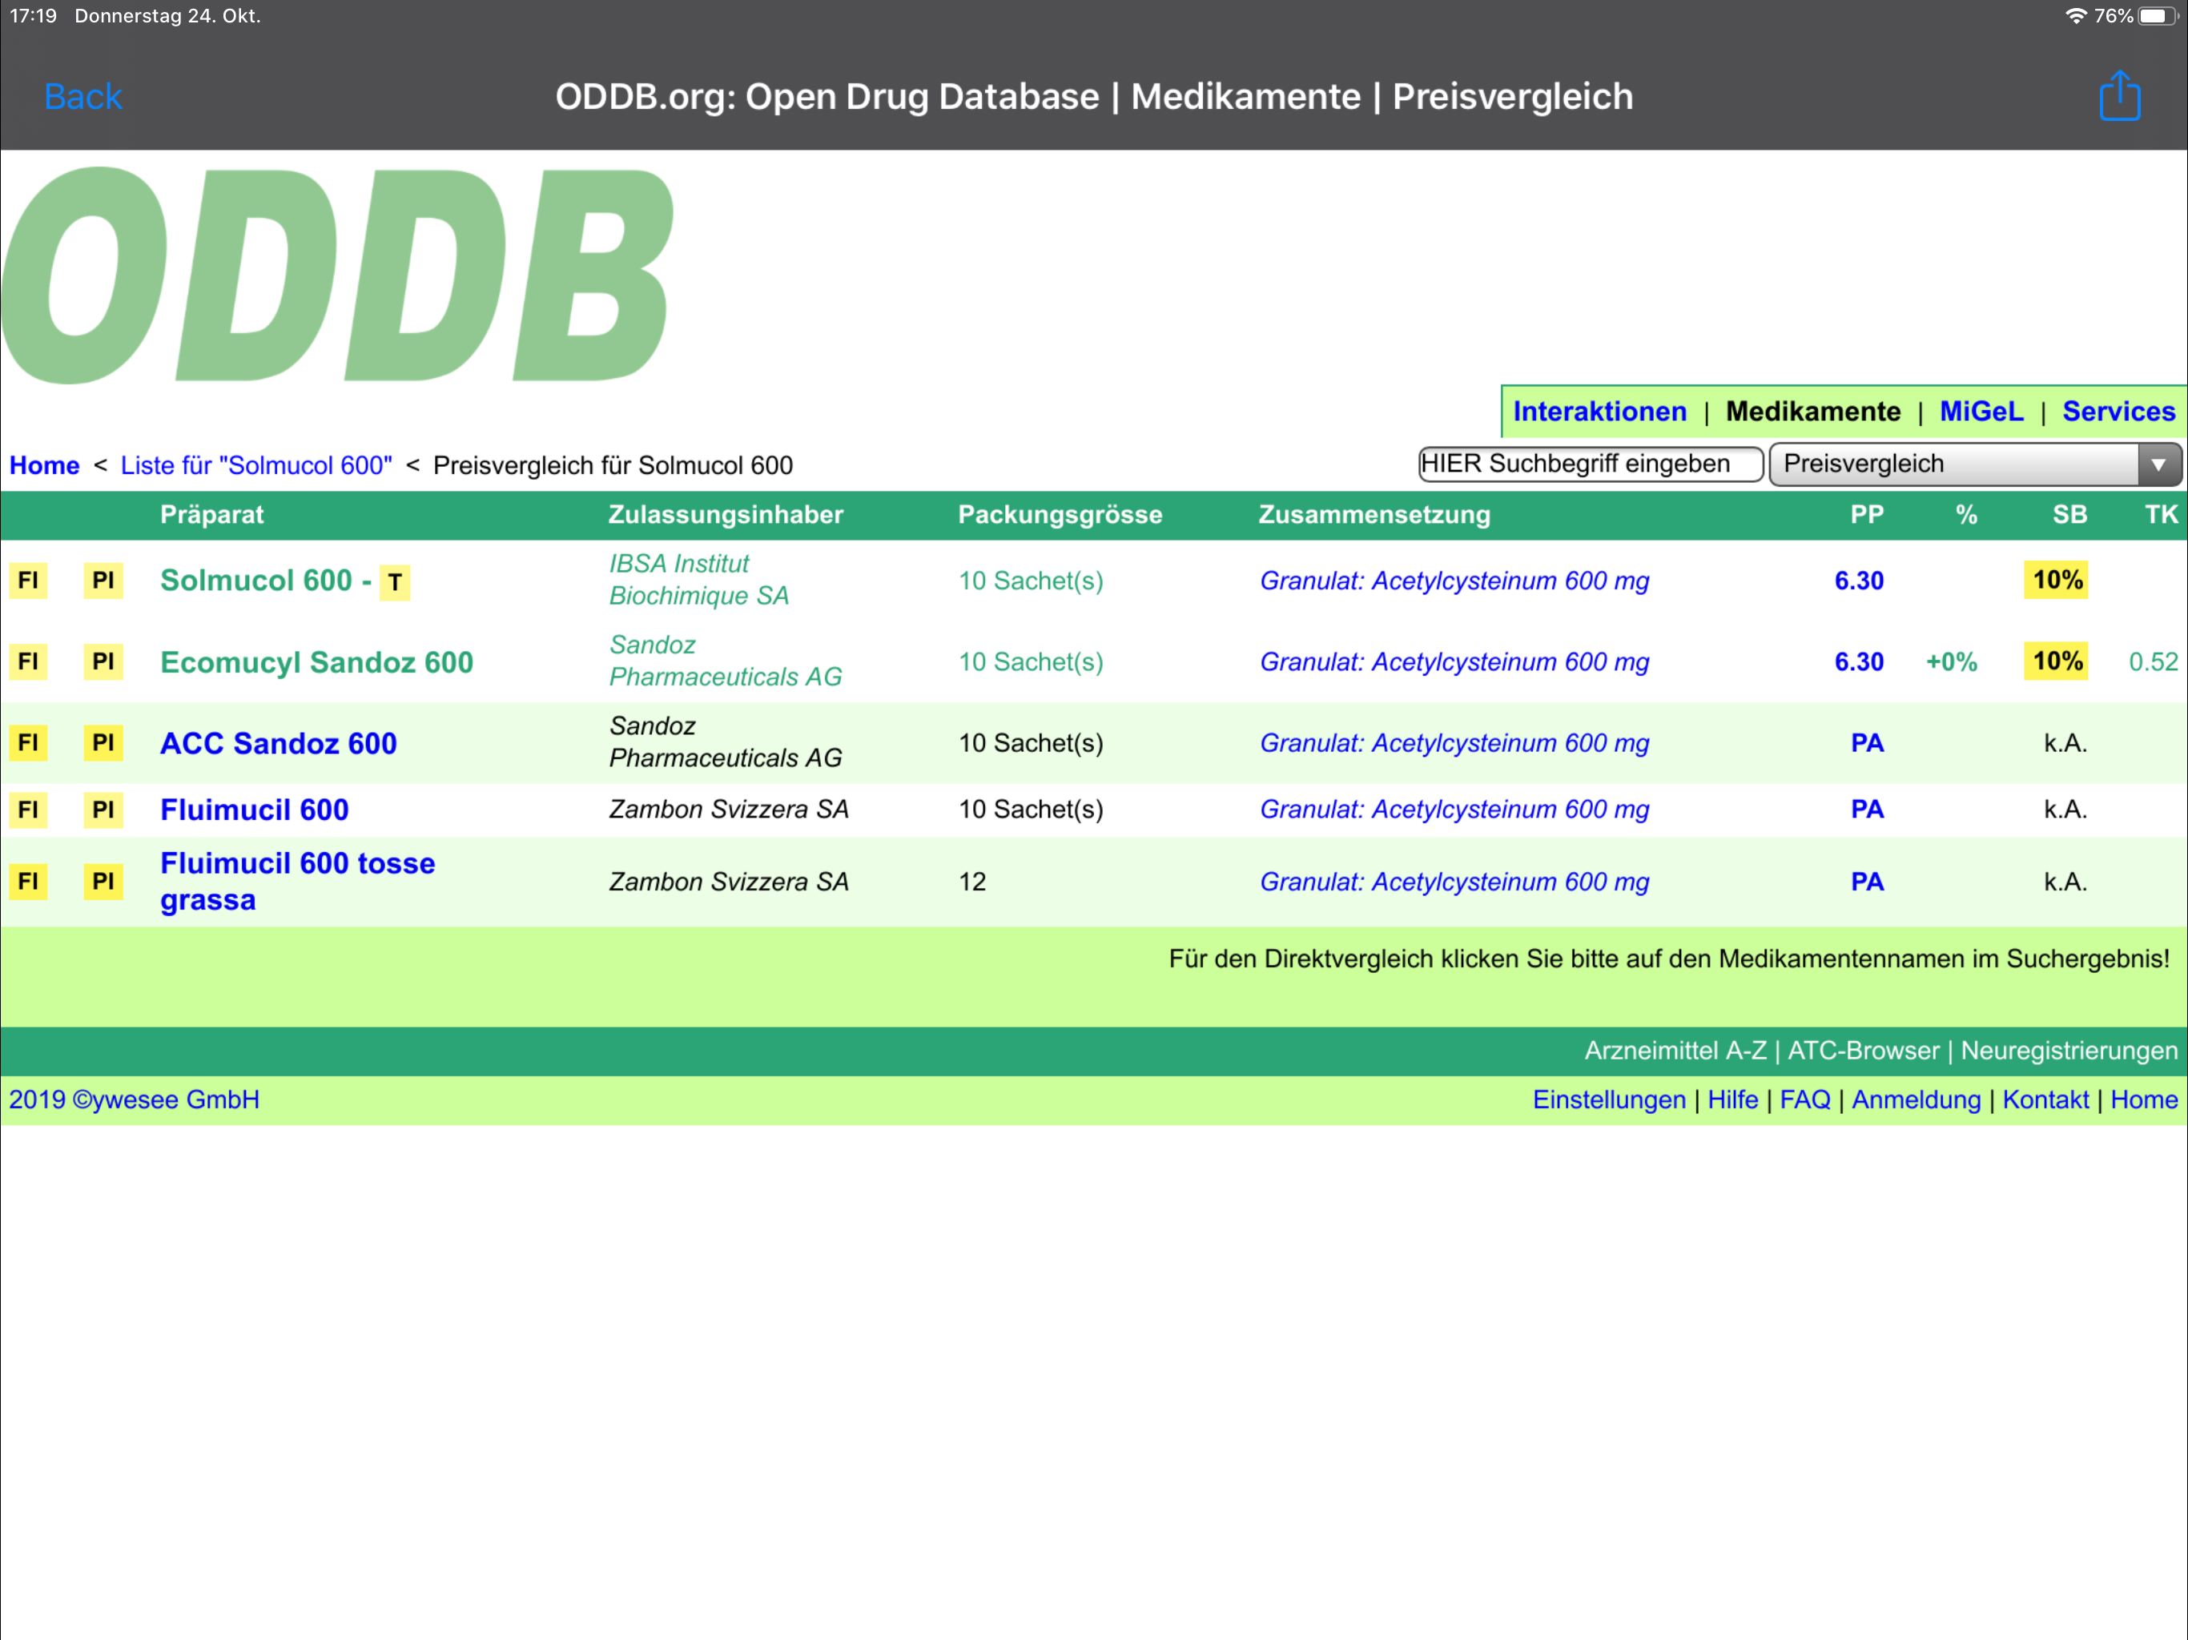Open the ATC-Browser link
2188x1640 pixels.
(x=1863, y=1051)
